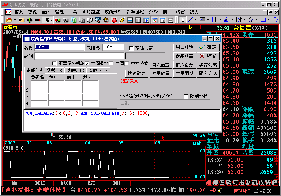Click the red horizontal double-arrow icon
The width and height of the screenshot is (281, 196).
pyautogui.click(x=37, y=20)
